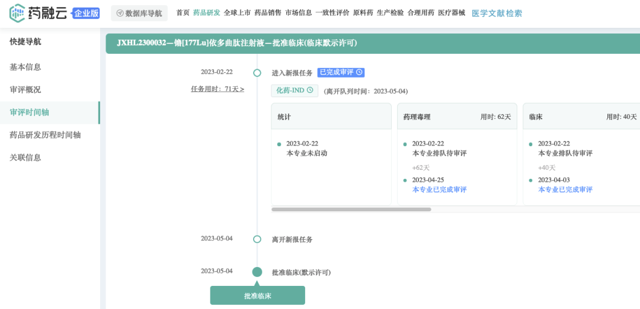Click the filled 批准临床 timeline node
This screenshot has height=309, width=640.
[x=257, y=272]
